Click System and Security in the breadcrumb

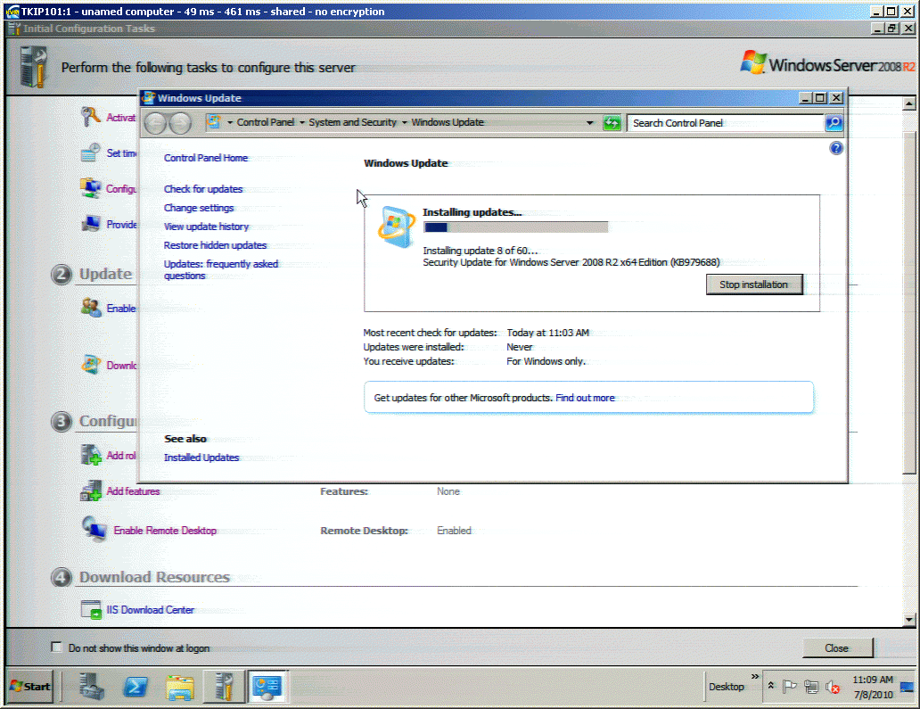tap(353, 122)
